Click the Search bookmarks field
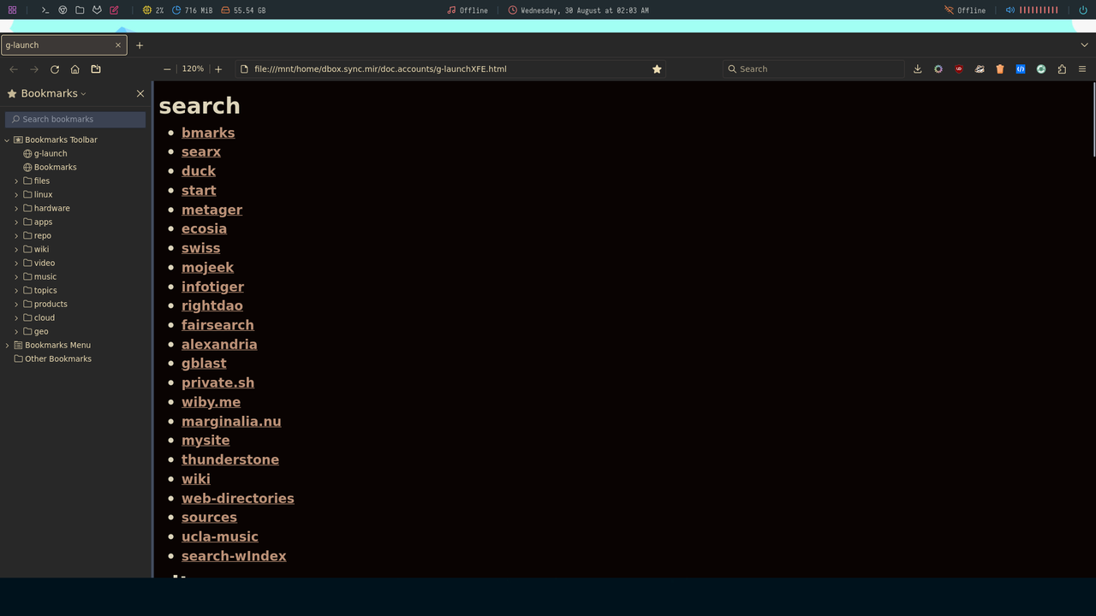The width and height of the screenshot is (1096, 616). 75,119
